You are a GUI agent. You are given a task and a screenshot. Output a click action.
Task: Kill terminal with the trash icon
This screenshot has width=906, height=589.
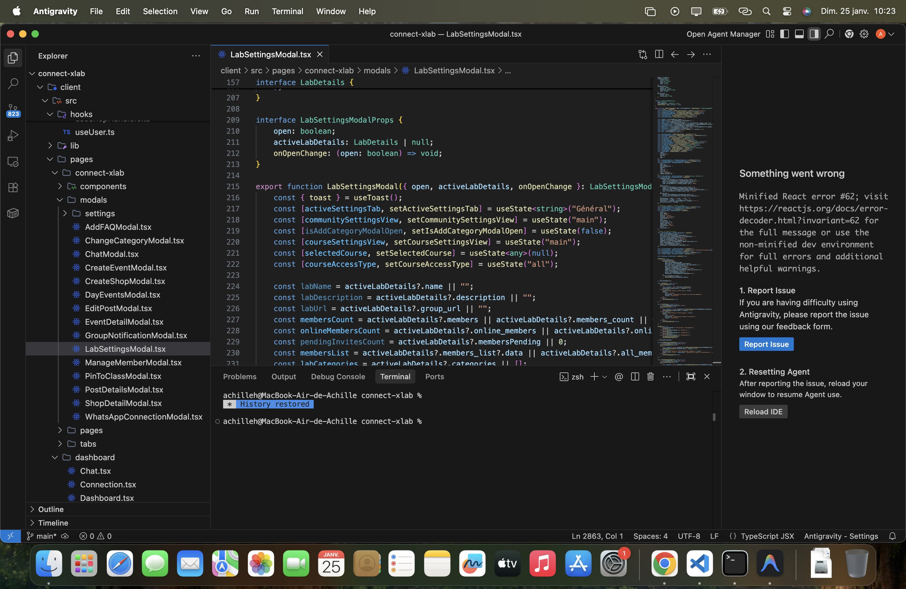click(x=650, y=376)
